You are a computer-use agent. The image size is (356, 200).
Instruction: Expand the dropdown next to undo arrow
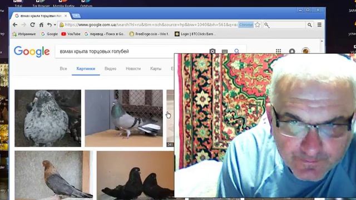point(55,24)
